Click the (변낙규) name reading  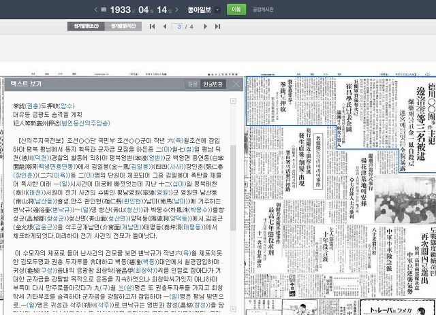[63, 210]
